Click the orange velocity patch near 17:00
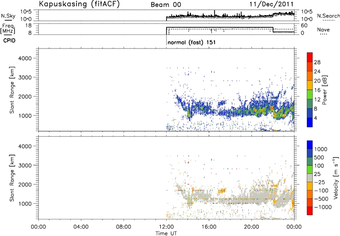This screenshot has height=236, width=340. [221, 191]
